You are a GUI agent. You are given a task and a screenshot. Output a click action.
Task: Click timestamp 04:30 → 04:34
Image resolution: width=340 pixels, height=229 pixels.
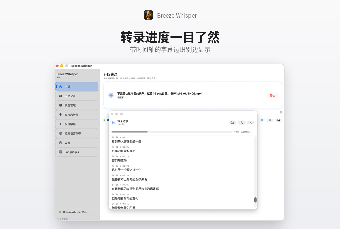coord(120,185)
